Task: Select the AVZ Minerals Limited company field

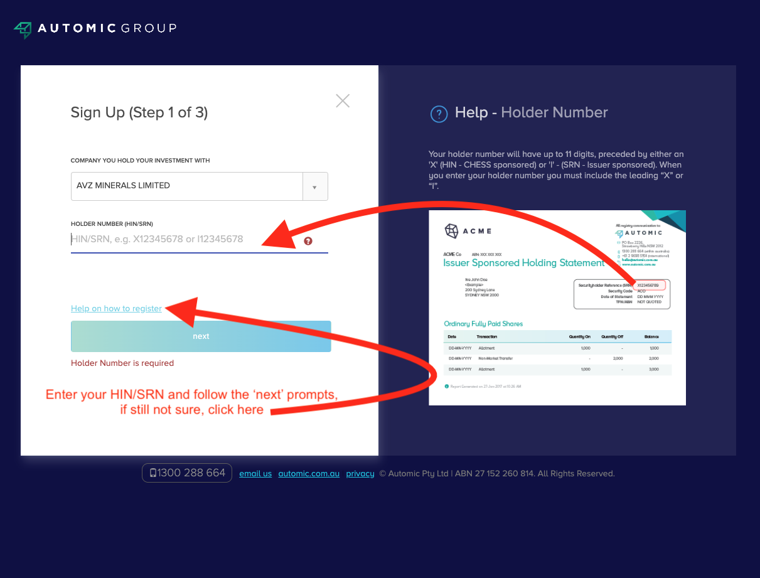Action: coord(200,186)
